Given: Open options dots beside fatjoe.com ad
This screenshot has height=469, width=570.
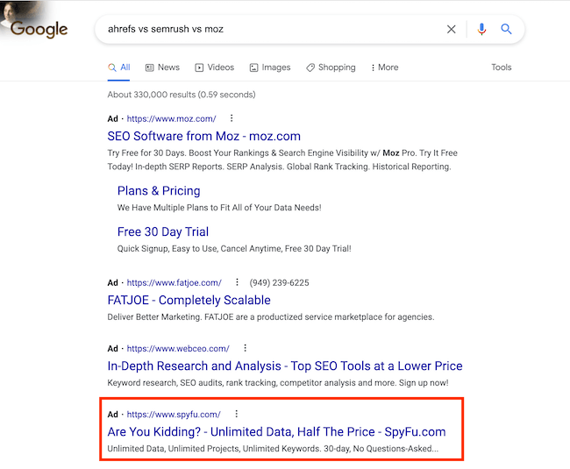Looking at the screenshot, I should (237, 282).
